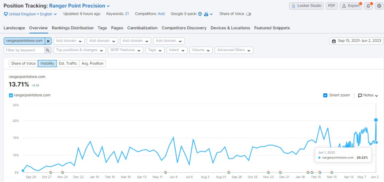Click the Google 3-pack location pin icon

coord(200,14)
